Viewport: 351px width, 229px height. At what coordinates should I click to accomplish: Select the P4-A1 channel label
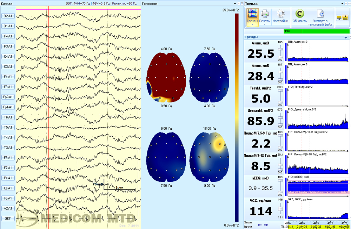(8, 36)
